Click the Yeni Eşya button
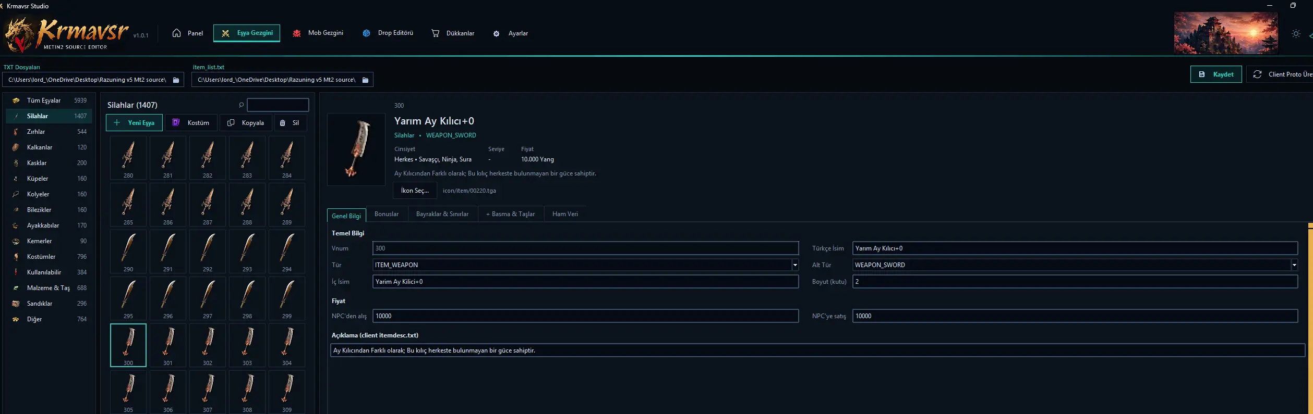Viewport: 1313px width, 414px height. pyautogui.click(x=134, y=123)
